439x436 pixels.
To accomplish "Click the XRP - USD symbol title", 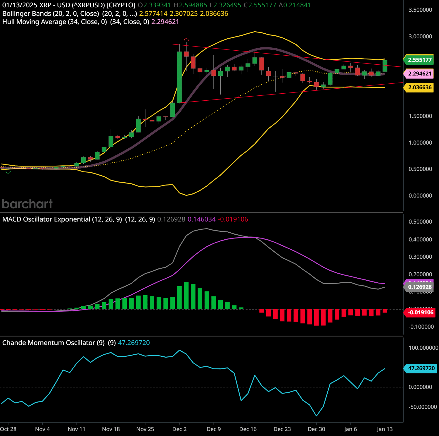I will tap(69, 5).
